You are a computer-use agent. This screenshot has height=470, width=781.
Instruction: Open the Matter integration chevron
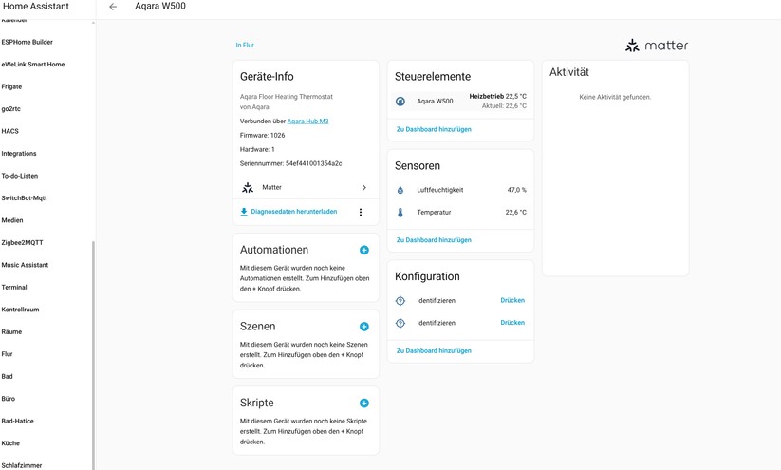click(x=364, y=187)
